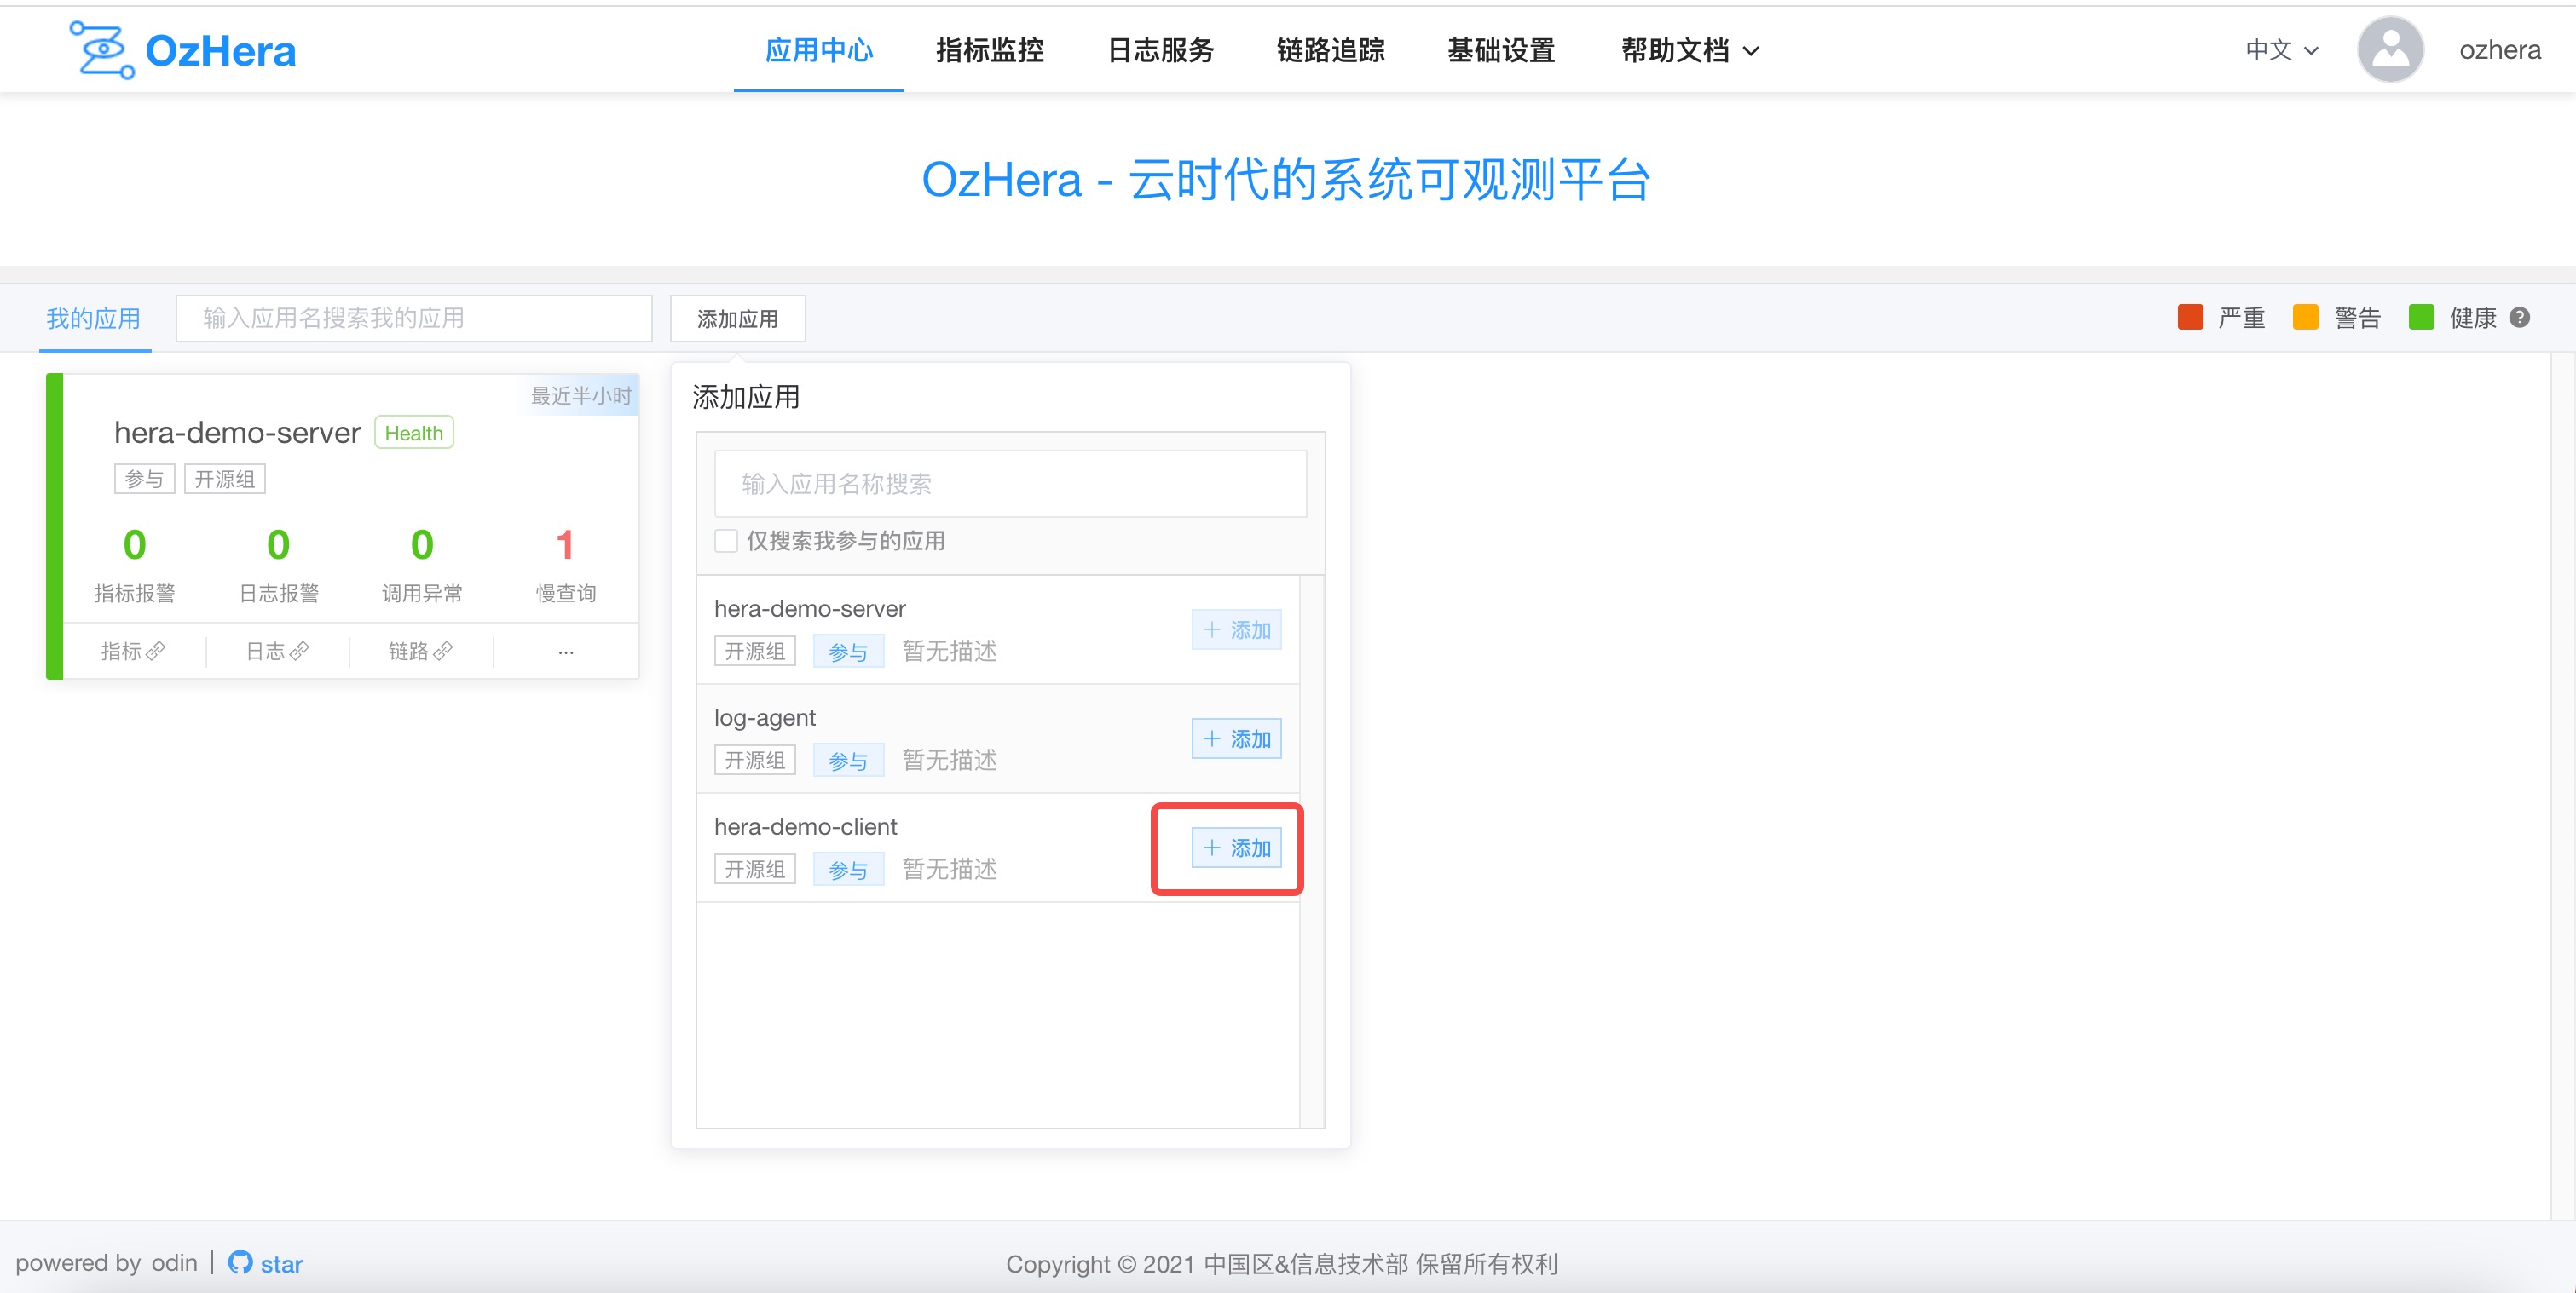The width and height of the screenshot is (2576, 1293).
Task: Open the star link in footer
Action: 282,1264
